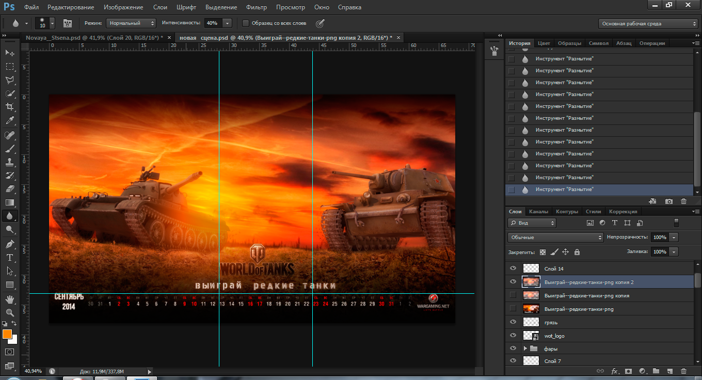
Task: Switch to the 'Каналы' tab
Action: coord(538,211)
